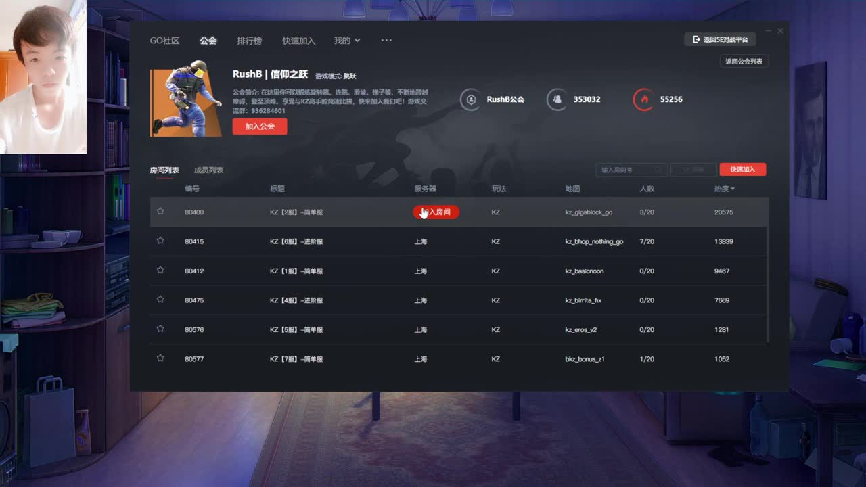Favorite room 80400 with its star
866x487 pixels.
coord(160,211)
